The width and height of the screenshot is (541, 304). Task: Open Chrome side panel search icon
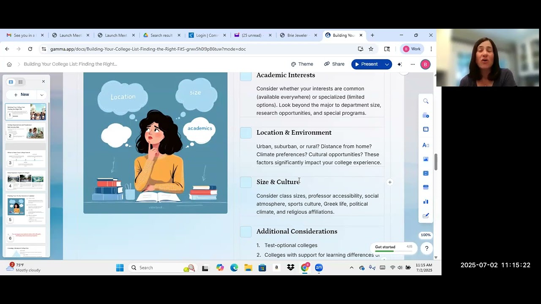click(x=387, y=49)
